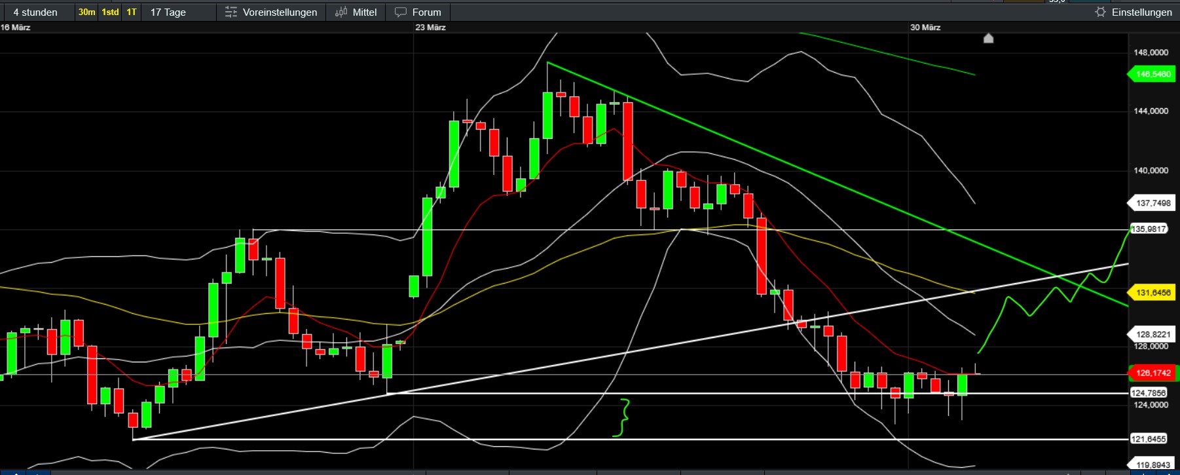
Task: Select the 4 stunden interval
Action: (x=35, y=12)
